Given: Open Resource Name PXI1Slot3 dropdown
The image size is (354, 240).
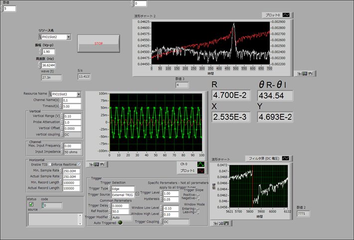Looking at the screenshot, I should (x=78, y=94).
